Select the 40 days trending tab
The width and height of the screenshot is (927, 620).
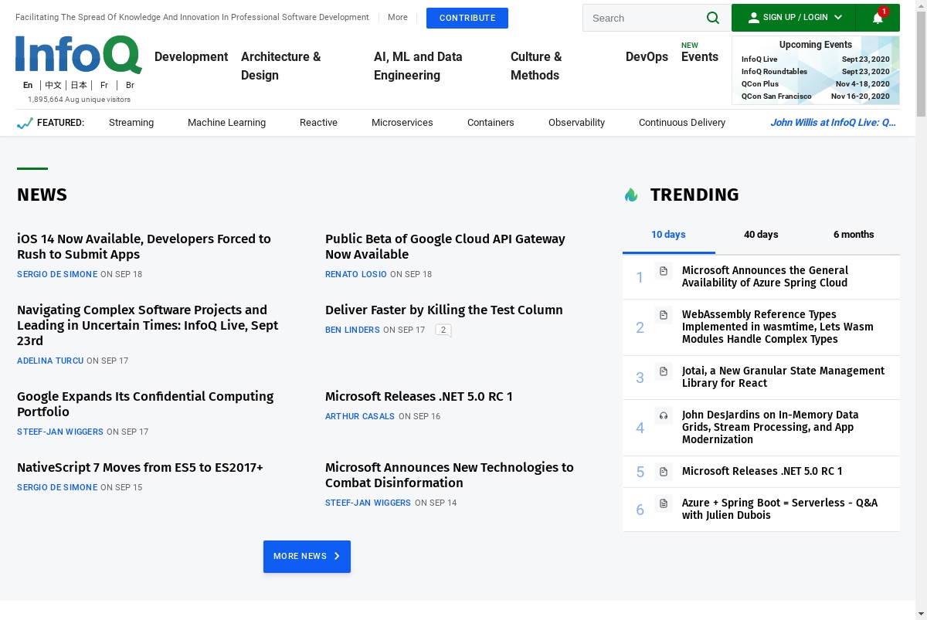(761, 235)
